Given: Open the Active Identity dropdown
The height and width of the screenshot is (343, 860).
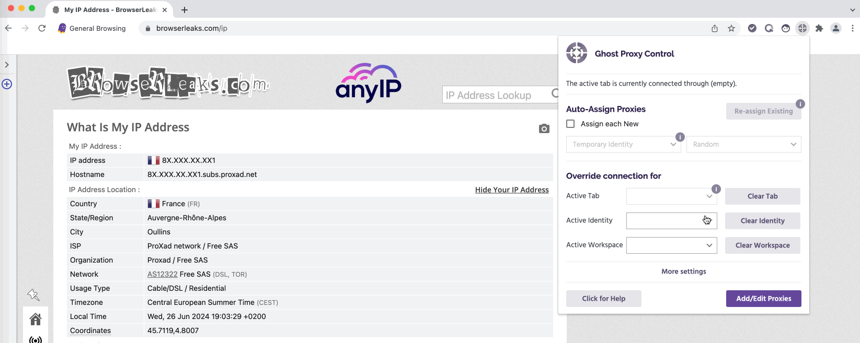Looking at the screenshot, I should click(672, 221).
